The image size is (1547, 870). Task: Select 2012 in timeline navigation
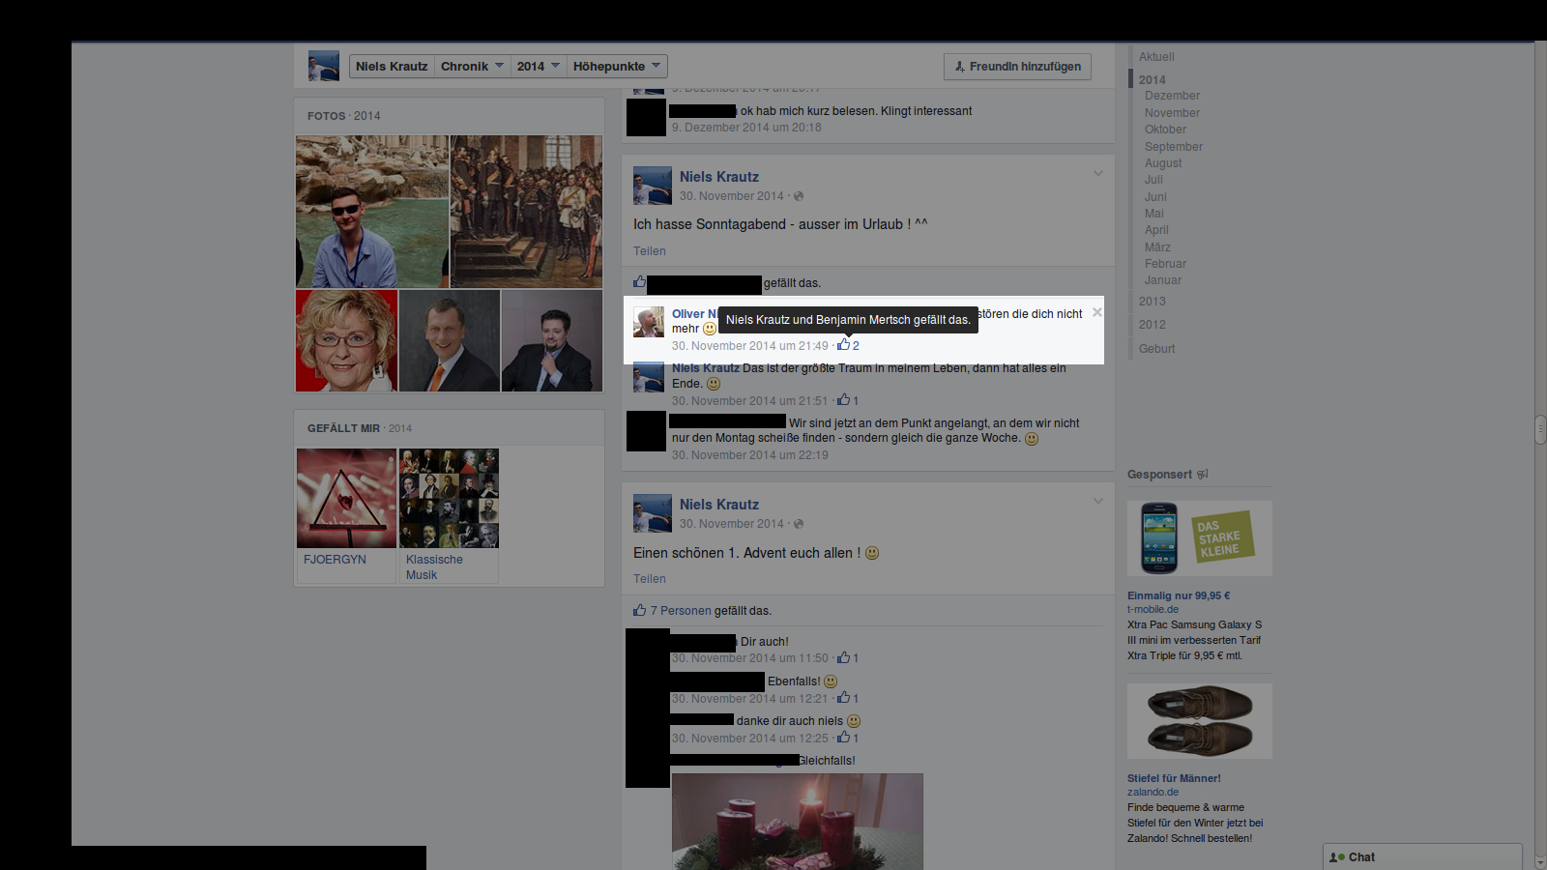click(x=1153, y=325)
